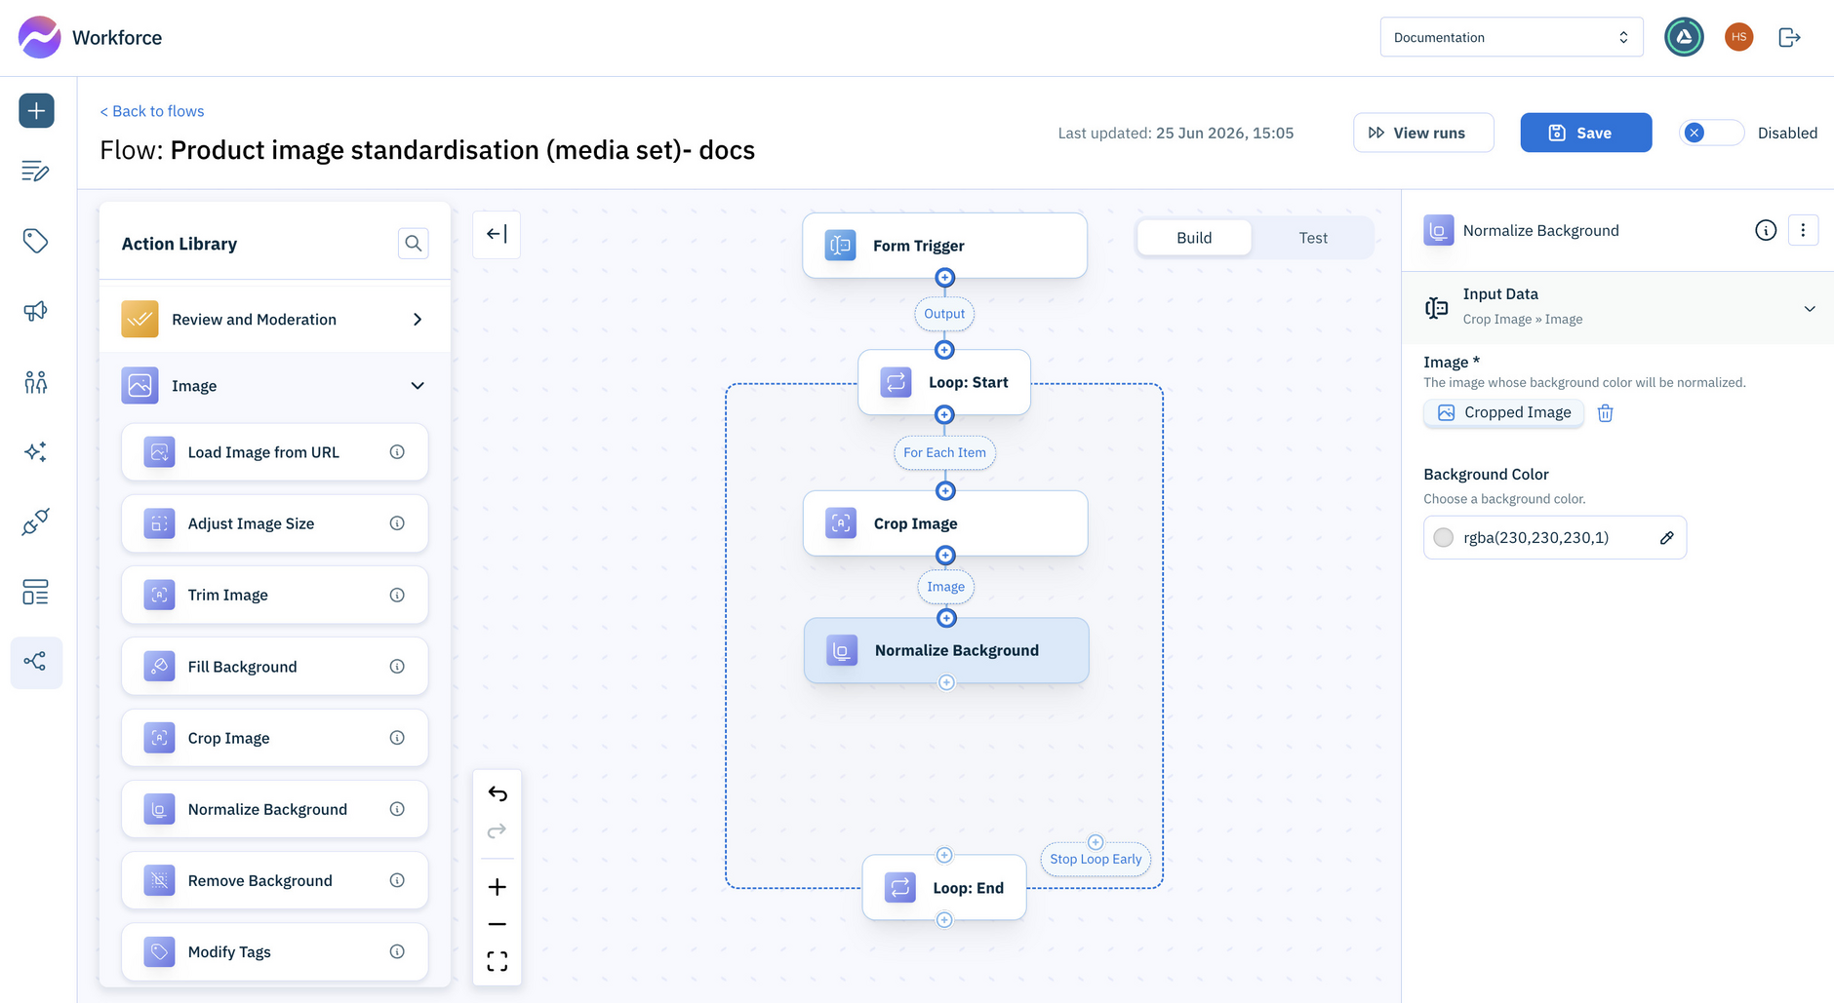The width and height of the screenshot is (1834, 1003).
Task: Open the plug integrations sidebar icon
Action: (x=35, y=522)
